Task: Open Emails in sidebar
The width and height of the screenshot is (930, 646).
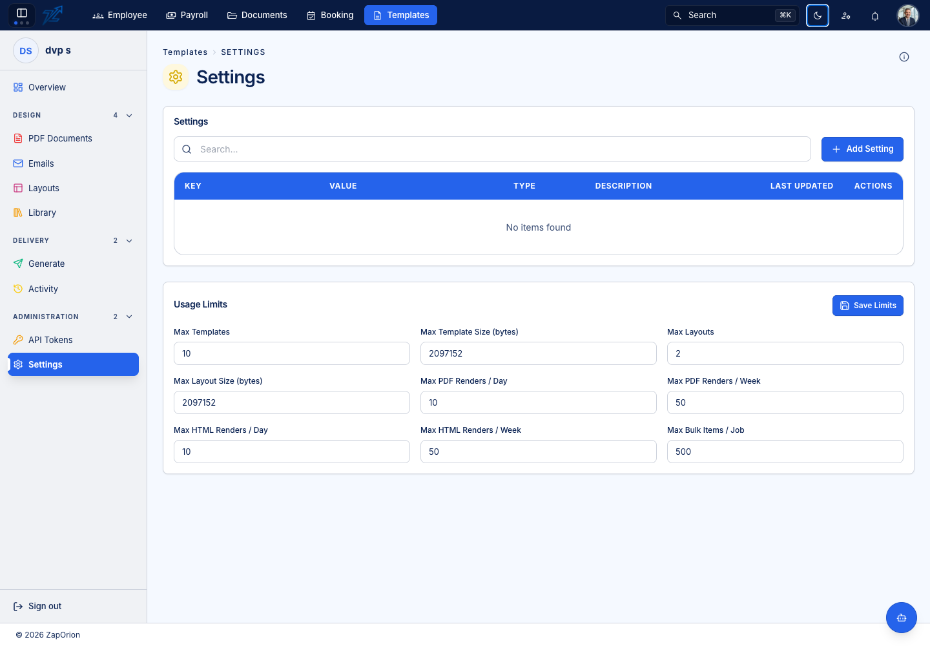Action: 73,163
